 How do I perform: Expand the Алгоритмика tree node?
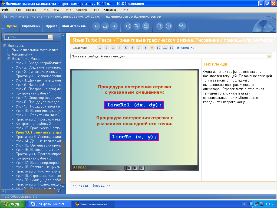9,54
